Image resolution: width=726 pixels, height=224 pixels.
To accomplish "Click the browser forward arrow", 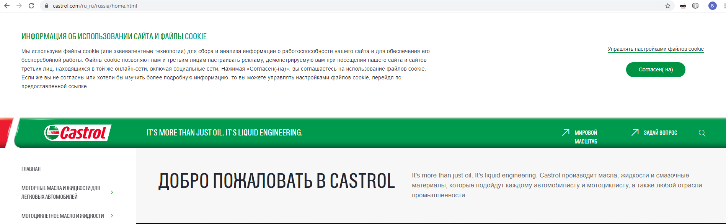I will 19,6.
